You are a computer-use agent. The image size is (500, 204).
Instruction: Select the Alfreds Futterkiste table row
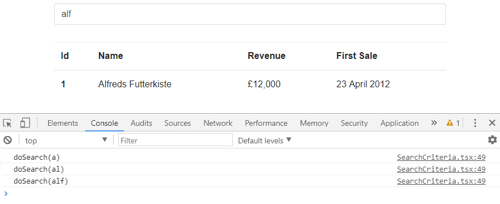(x=249, y=84)
